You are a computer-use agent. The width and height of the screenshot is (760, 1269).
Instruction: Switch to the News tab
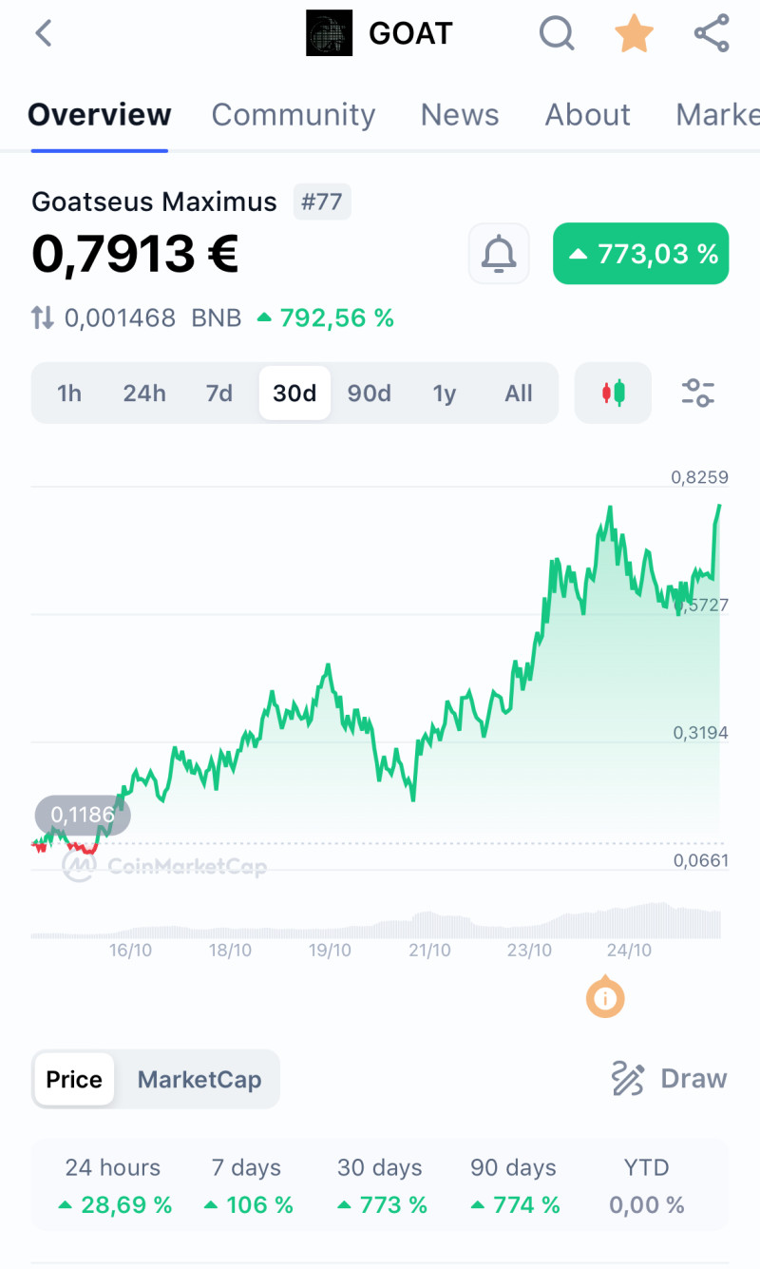(460, 115)
